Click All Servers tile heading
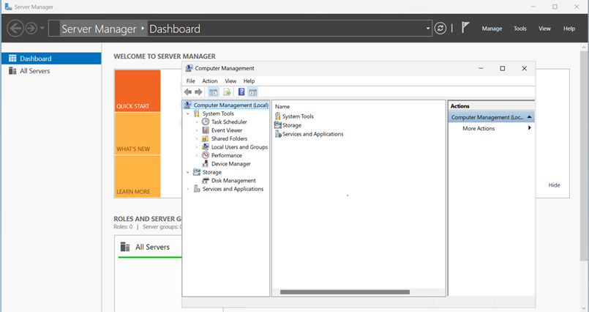589x312 pixels. [x=152, y=247]
